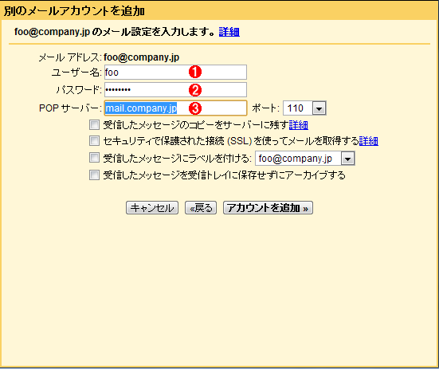The image size is (439, 369).
Task: Click the label dropdown's foo@company.jp text
Action: (x=296, y=159)
